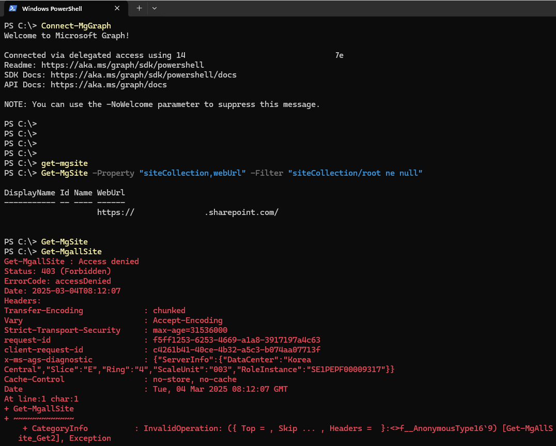Click 'Tue, 04 Mar 2025 08:12:07 GMT' value
The image size is (556, 446).
pos(220,389)
